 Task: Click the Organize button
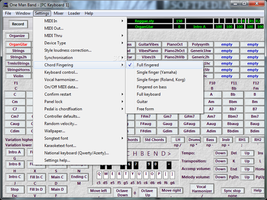click(17, 36)
